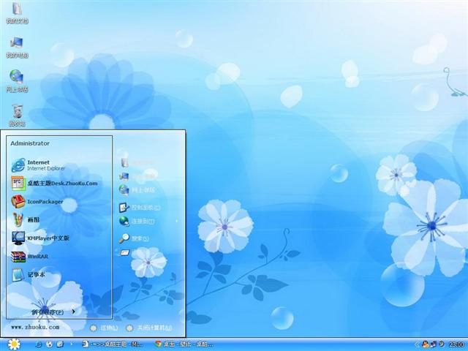Image resolution: width=468 pixels, height=351 pixels.
Task: Open 搜索(S) search with magnifier icon
Action: (134, 238)
